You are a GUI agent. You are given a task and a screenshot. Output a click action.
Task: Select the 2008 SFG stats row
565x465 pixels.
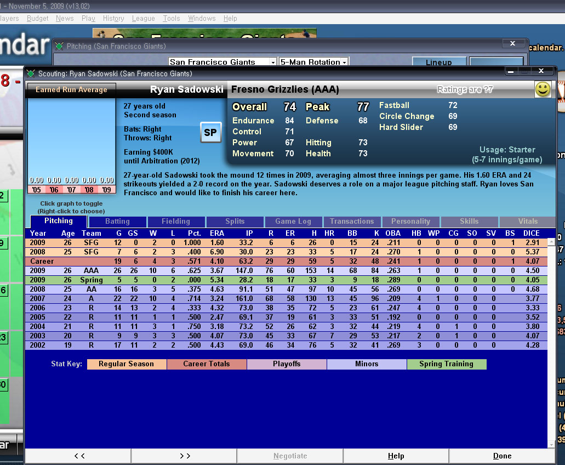(286, 252)
